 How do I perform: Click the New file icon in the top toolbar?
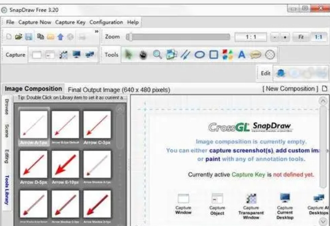[9, 37]
